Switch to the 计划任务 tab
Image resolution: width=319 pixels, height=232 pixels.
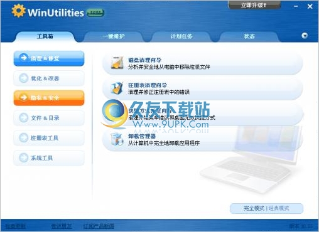181,36
